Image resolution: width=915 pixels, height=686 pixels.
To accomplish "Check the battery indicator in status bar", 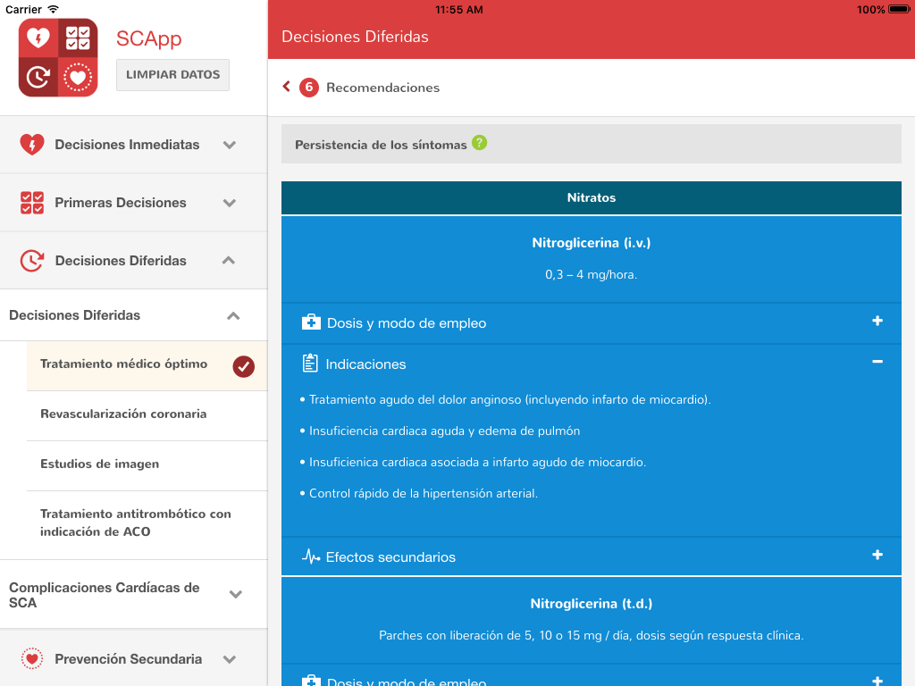I will coord(898,9).
